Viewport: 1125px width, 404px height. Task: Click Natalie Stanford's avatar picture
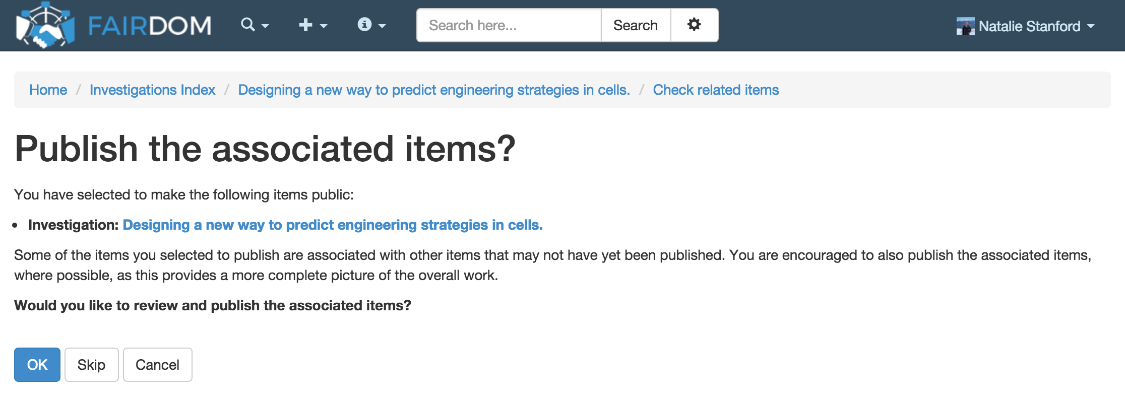[965, 26]
